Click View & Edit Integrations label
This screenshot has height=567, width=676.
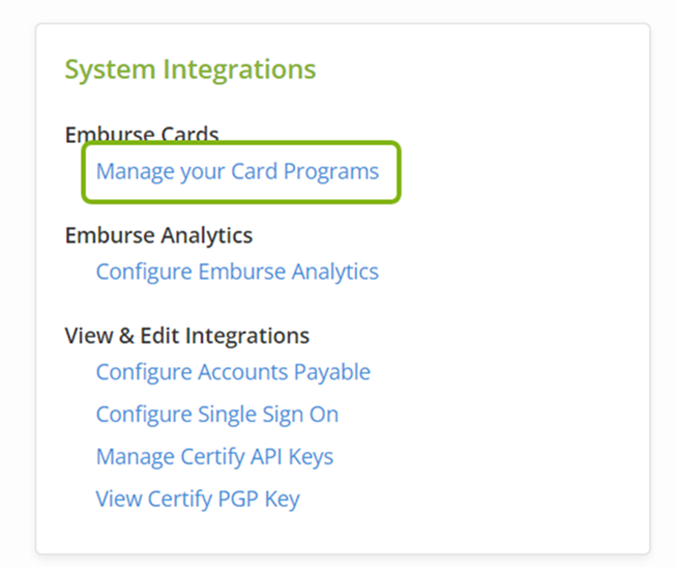pos(186,335)
